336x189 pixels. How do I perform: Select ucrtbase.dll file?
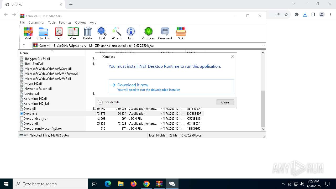tap(32, 94)
